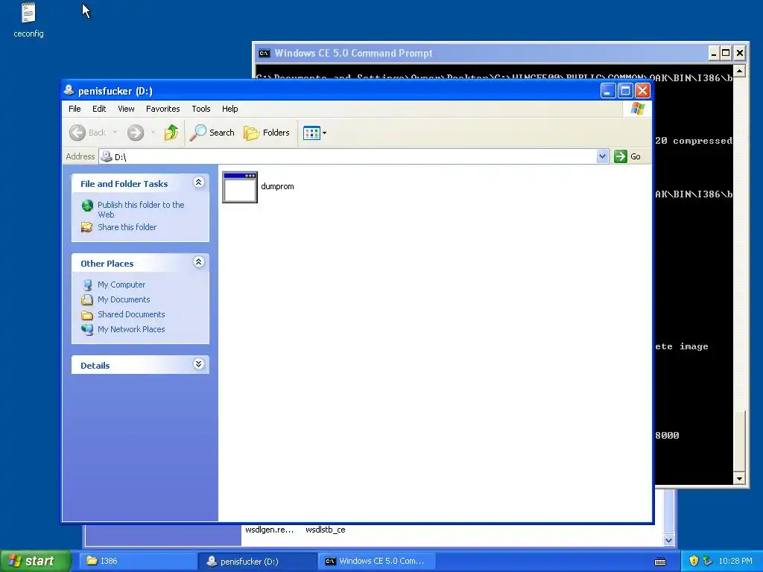The width and height of the screenshot is (763, 572).
Task: Click the Safely Remove Hardware tray icon
Action: click(x=708, y=561)
